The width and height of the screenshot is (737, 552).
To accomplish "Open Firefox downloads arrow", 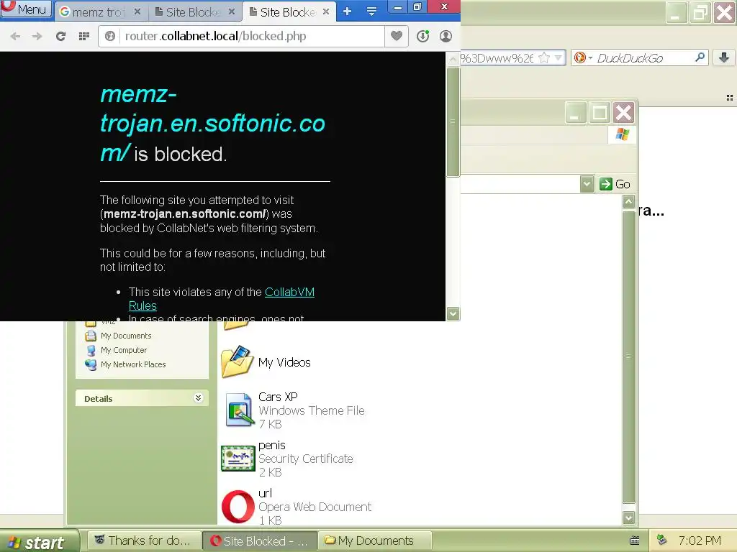I will pyautogui.click(x=724, y=57).
